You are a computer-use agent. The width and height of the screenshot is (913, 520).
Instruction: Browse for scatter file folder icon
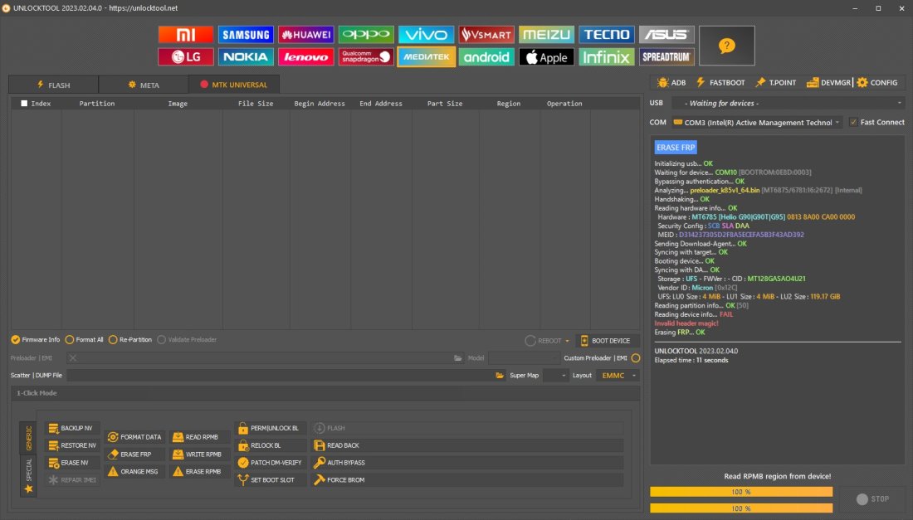click(500, 376)
